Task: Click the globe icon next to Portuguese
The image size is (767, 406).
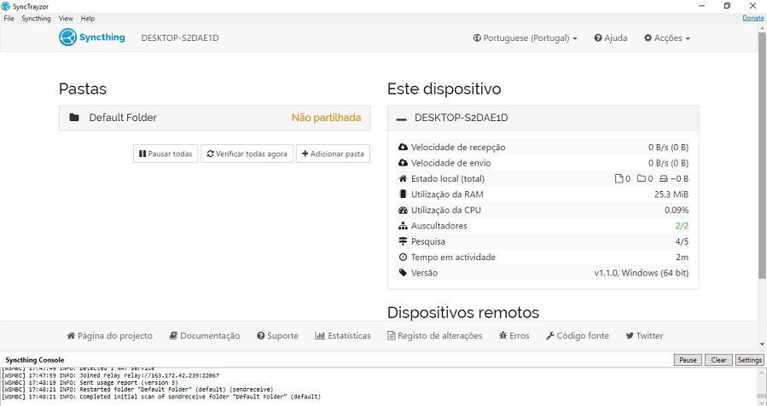Action: tap(477, 38)
